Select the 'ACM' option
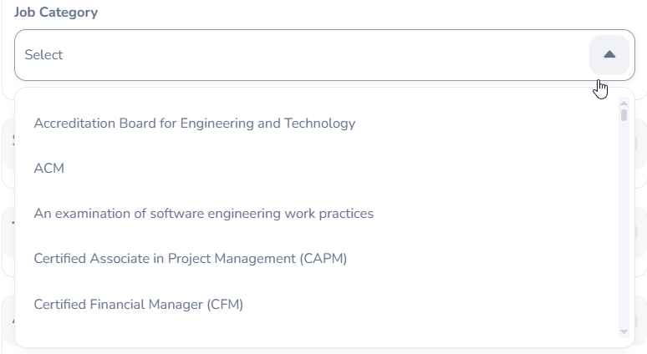The height and width of the screenshot is (354, 647). pos(49,169)
